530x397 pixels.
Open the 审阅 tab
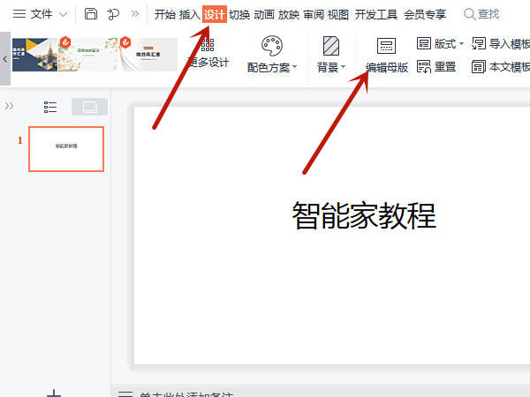[x=314, y=14]
